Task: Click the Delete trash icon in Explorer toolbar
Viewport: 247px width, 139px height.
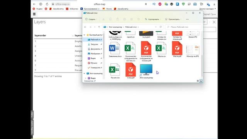Action: (139, 19)
